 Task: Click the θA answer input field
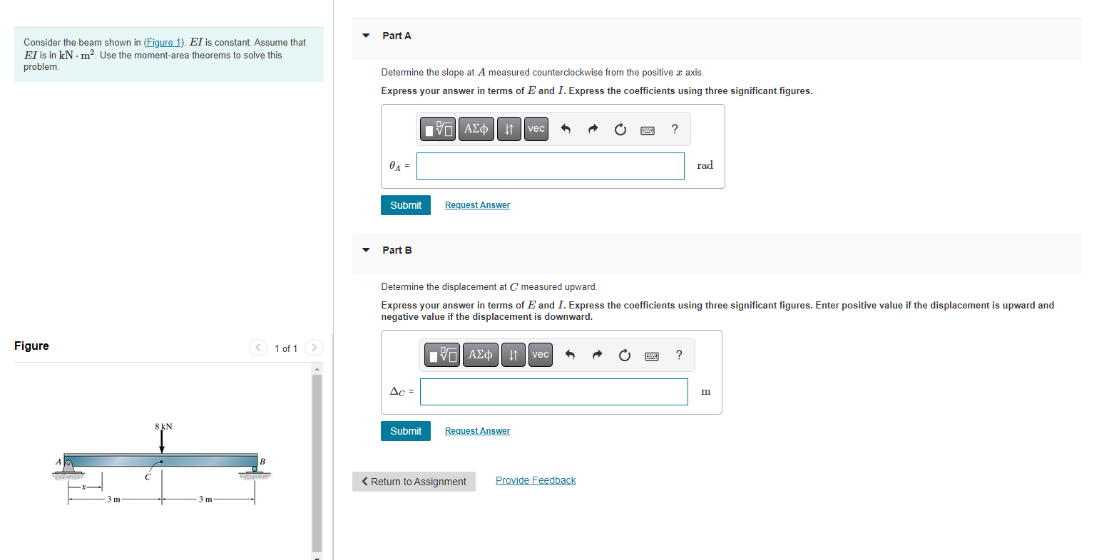[551, 166]
